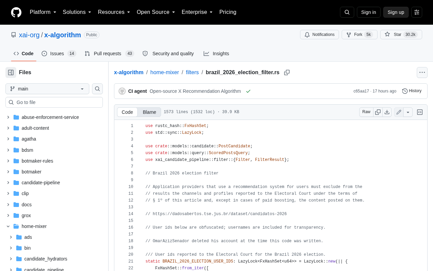
Task: Select the line 14 dataset URL comment
Action: (216, 214)
